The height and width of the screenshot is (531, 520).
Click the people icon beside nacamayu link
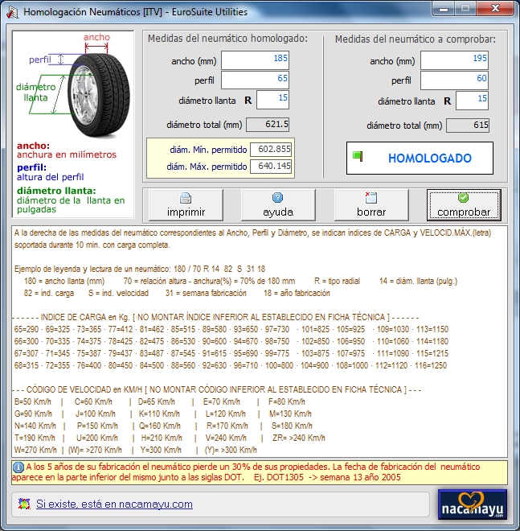pyautogui.click(x=24, y=504)
